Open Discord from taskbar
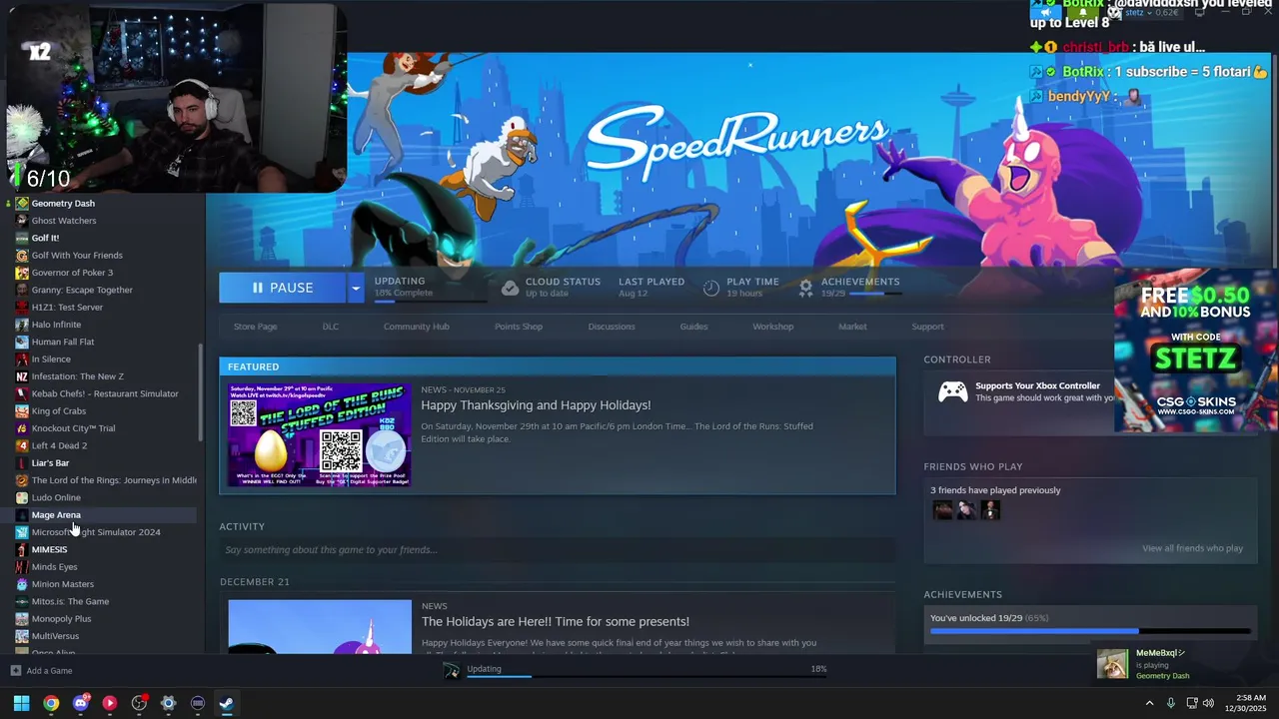 point(81,703)
